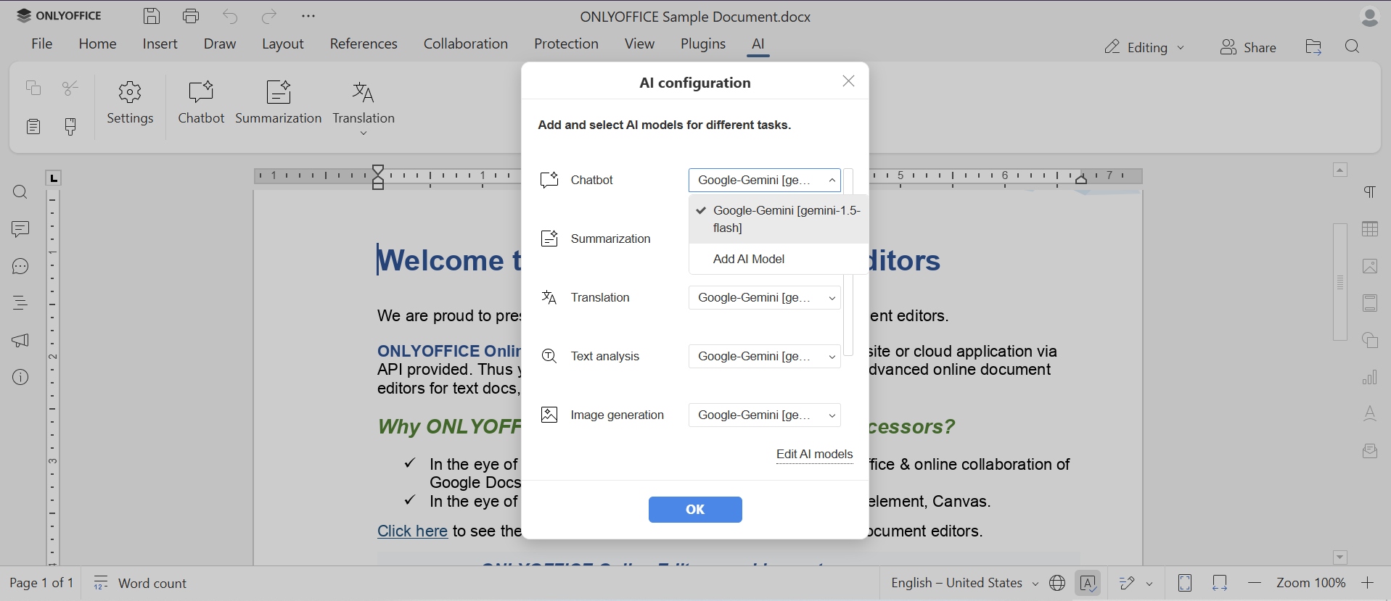Open Image settings in right sidebar
Screen dimensions: 1391x601
1370,266
